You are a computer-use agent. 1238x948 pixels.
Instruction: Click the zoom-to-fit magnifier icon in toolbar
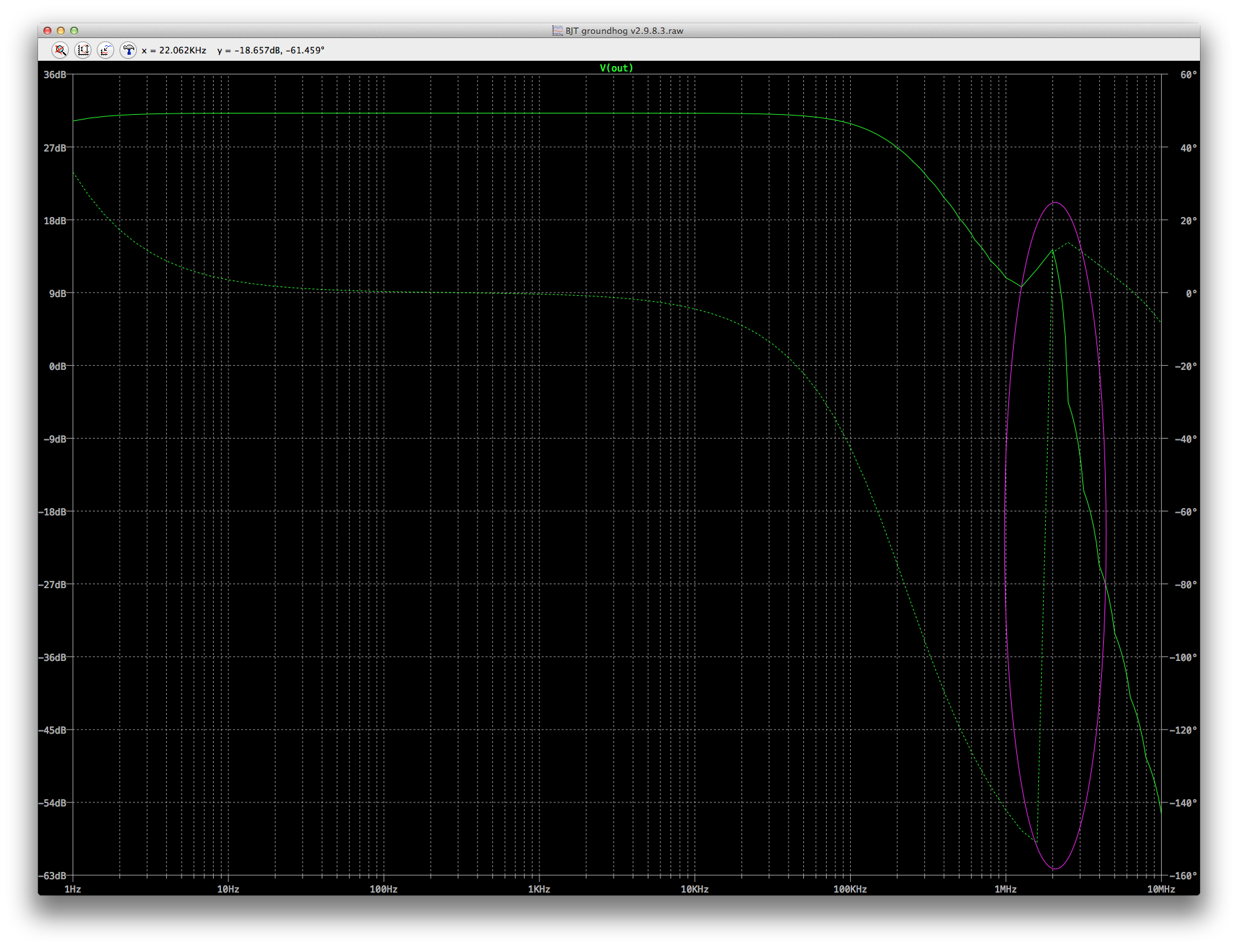60,50
